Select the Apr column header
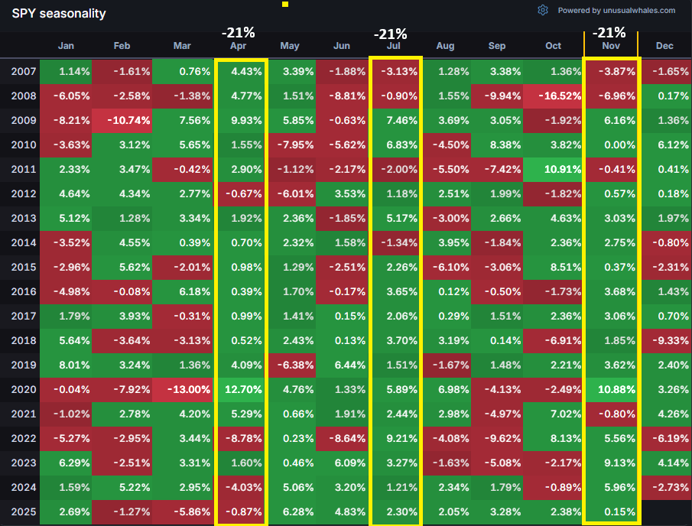The image size is (692, 526). [239, 46]
